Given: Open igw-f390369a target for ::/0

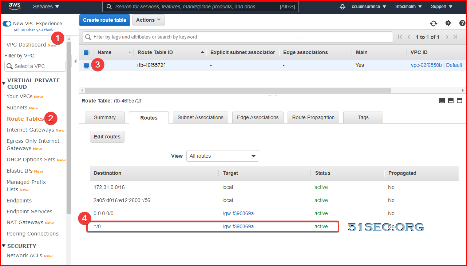Looking at the screenshot, I should click(x=238, y=226).
